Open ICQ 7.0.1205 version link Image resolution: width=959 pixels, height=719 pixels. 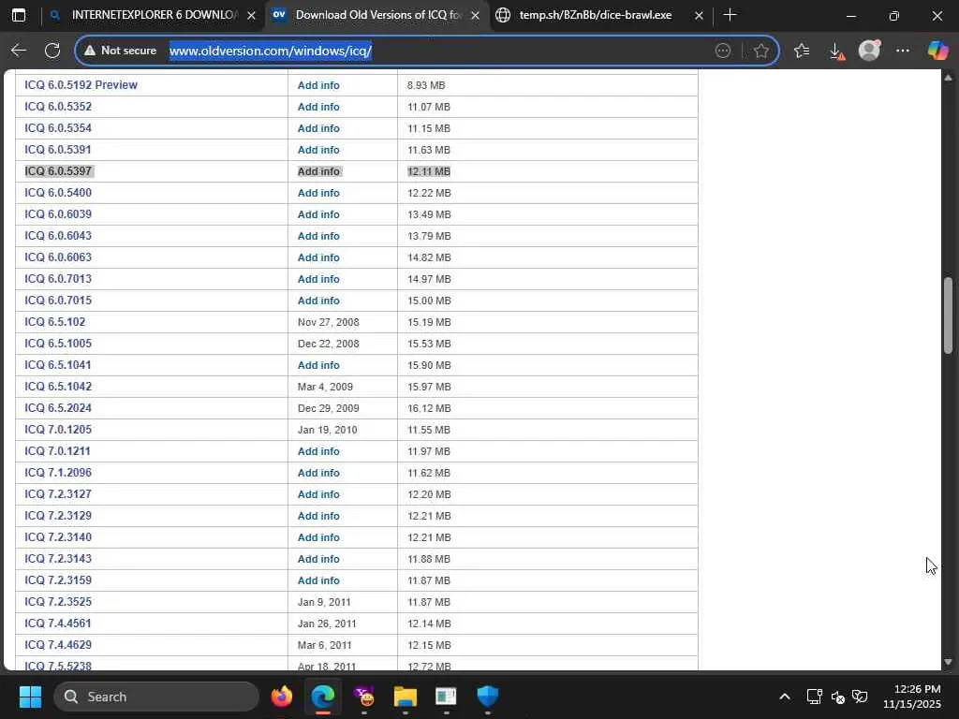(x=58, y=429)
